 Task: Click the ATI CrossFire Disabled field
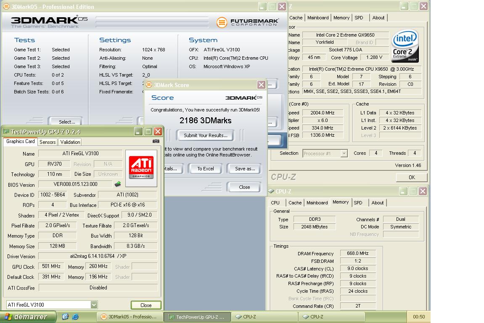[98, 288]
